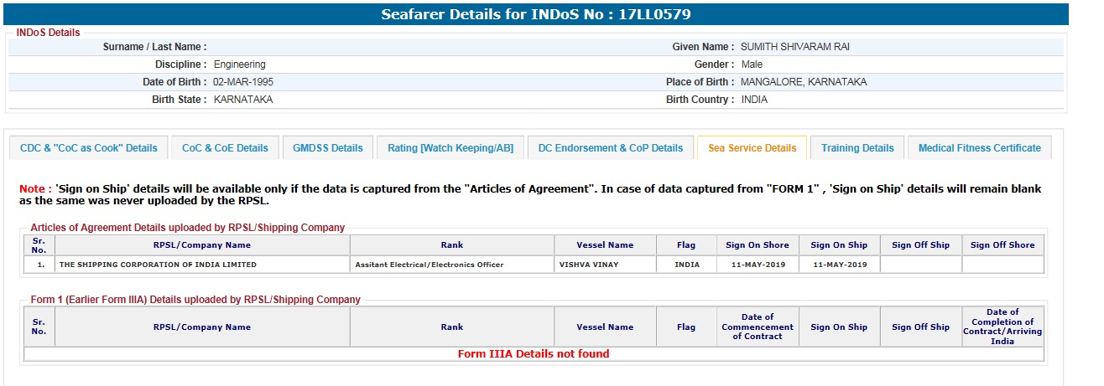Click the Date of Commencement of Contract header

[x=758, y=327]
